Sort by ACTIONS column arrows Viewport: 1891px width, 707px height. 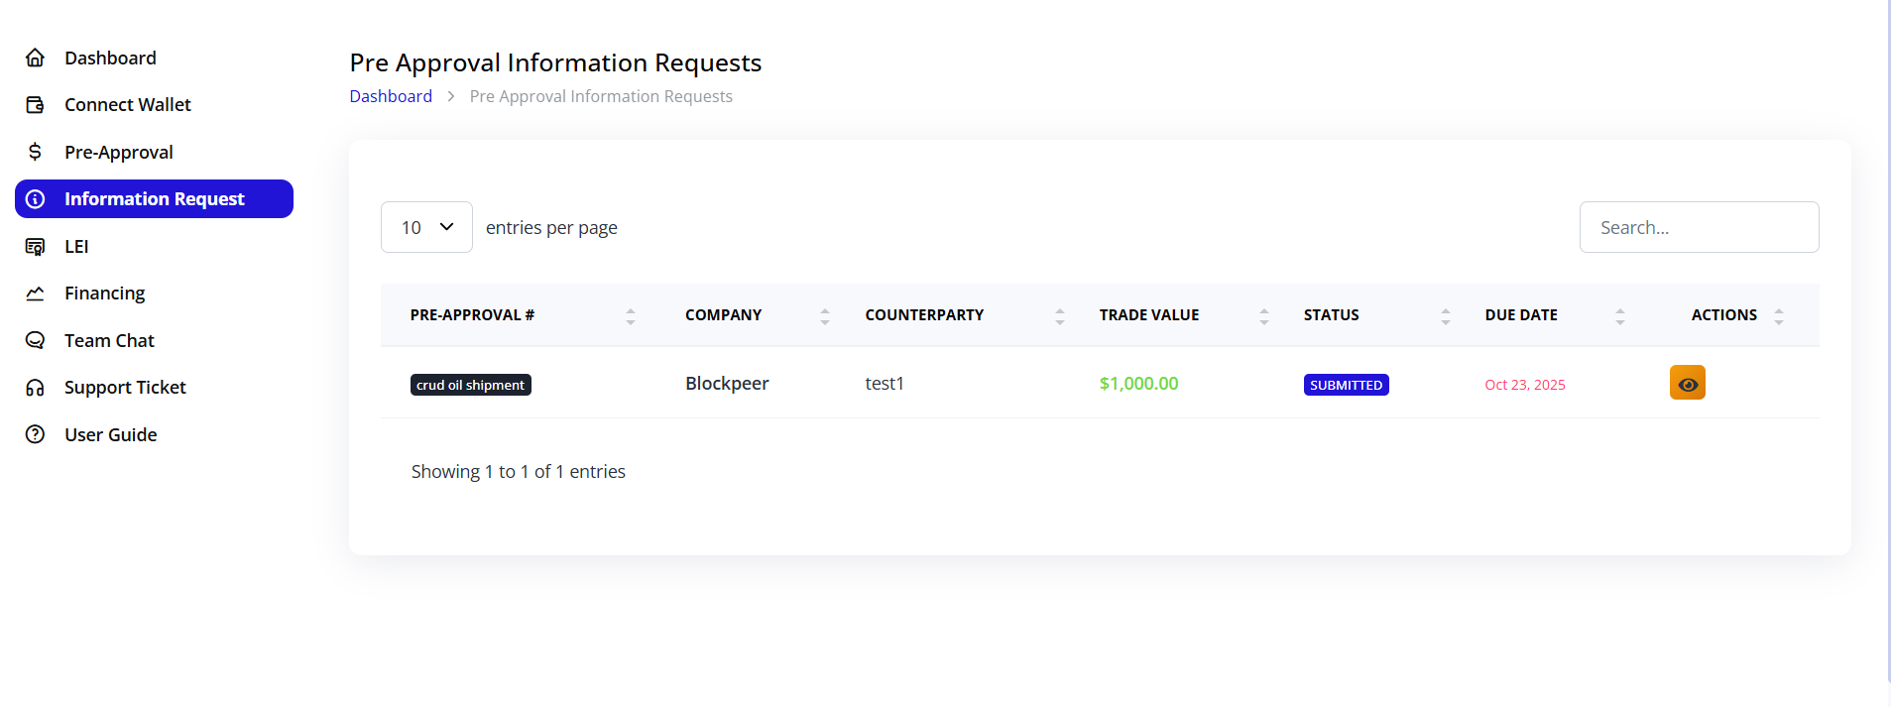click(x=1779, y=315)
